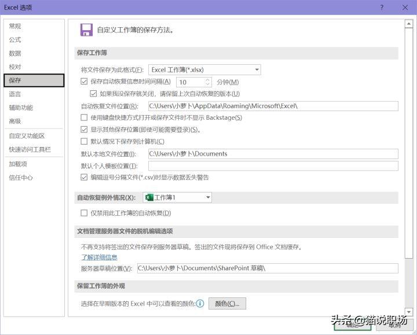Click the 了解详细信息 link
The width and height of the screenshot is (417, 335).
pos(99,257)
